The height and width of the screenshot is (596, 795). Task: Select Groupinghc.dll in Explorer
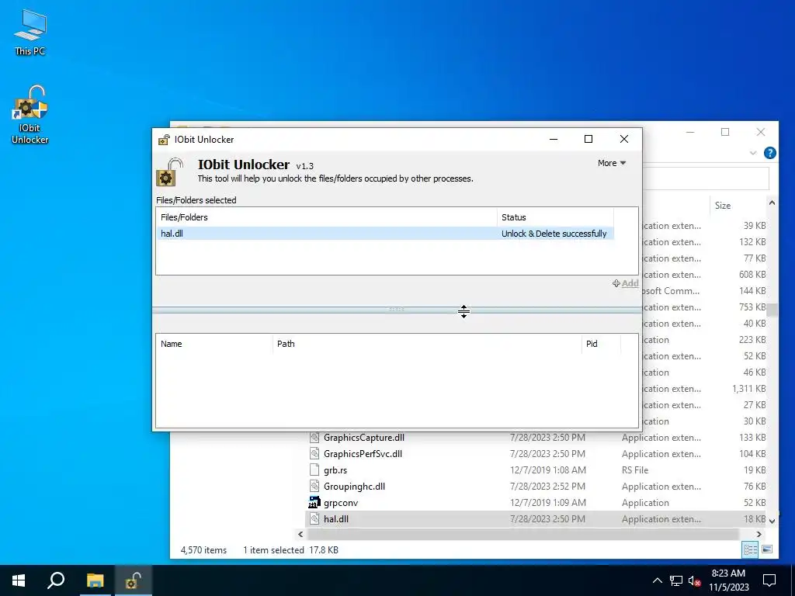354,486
